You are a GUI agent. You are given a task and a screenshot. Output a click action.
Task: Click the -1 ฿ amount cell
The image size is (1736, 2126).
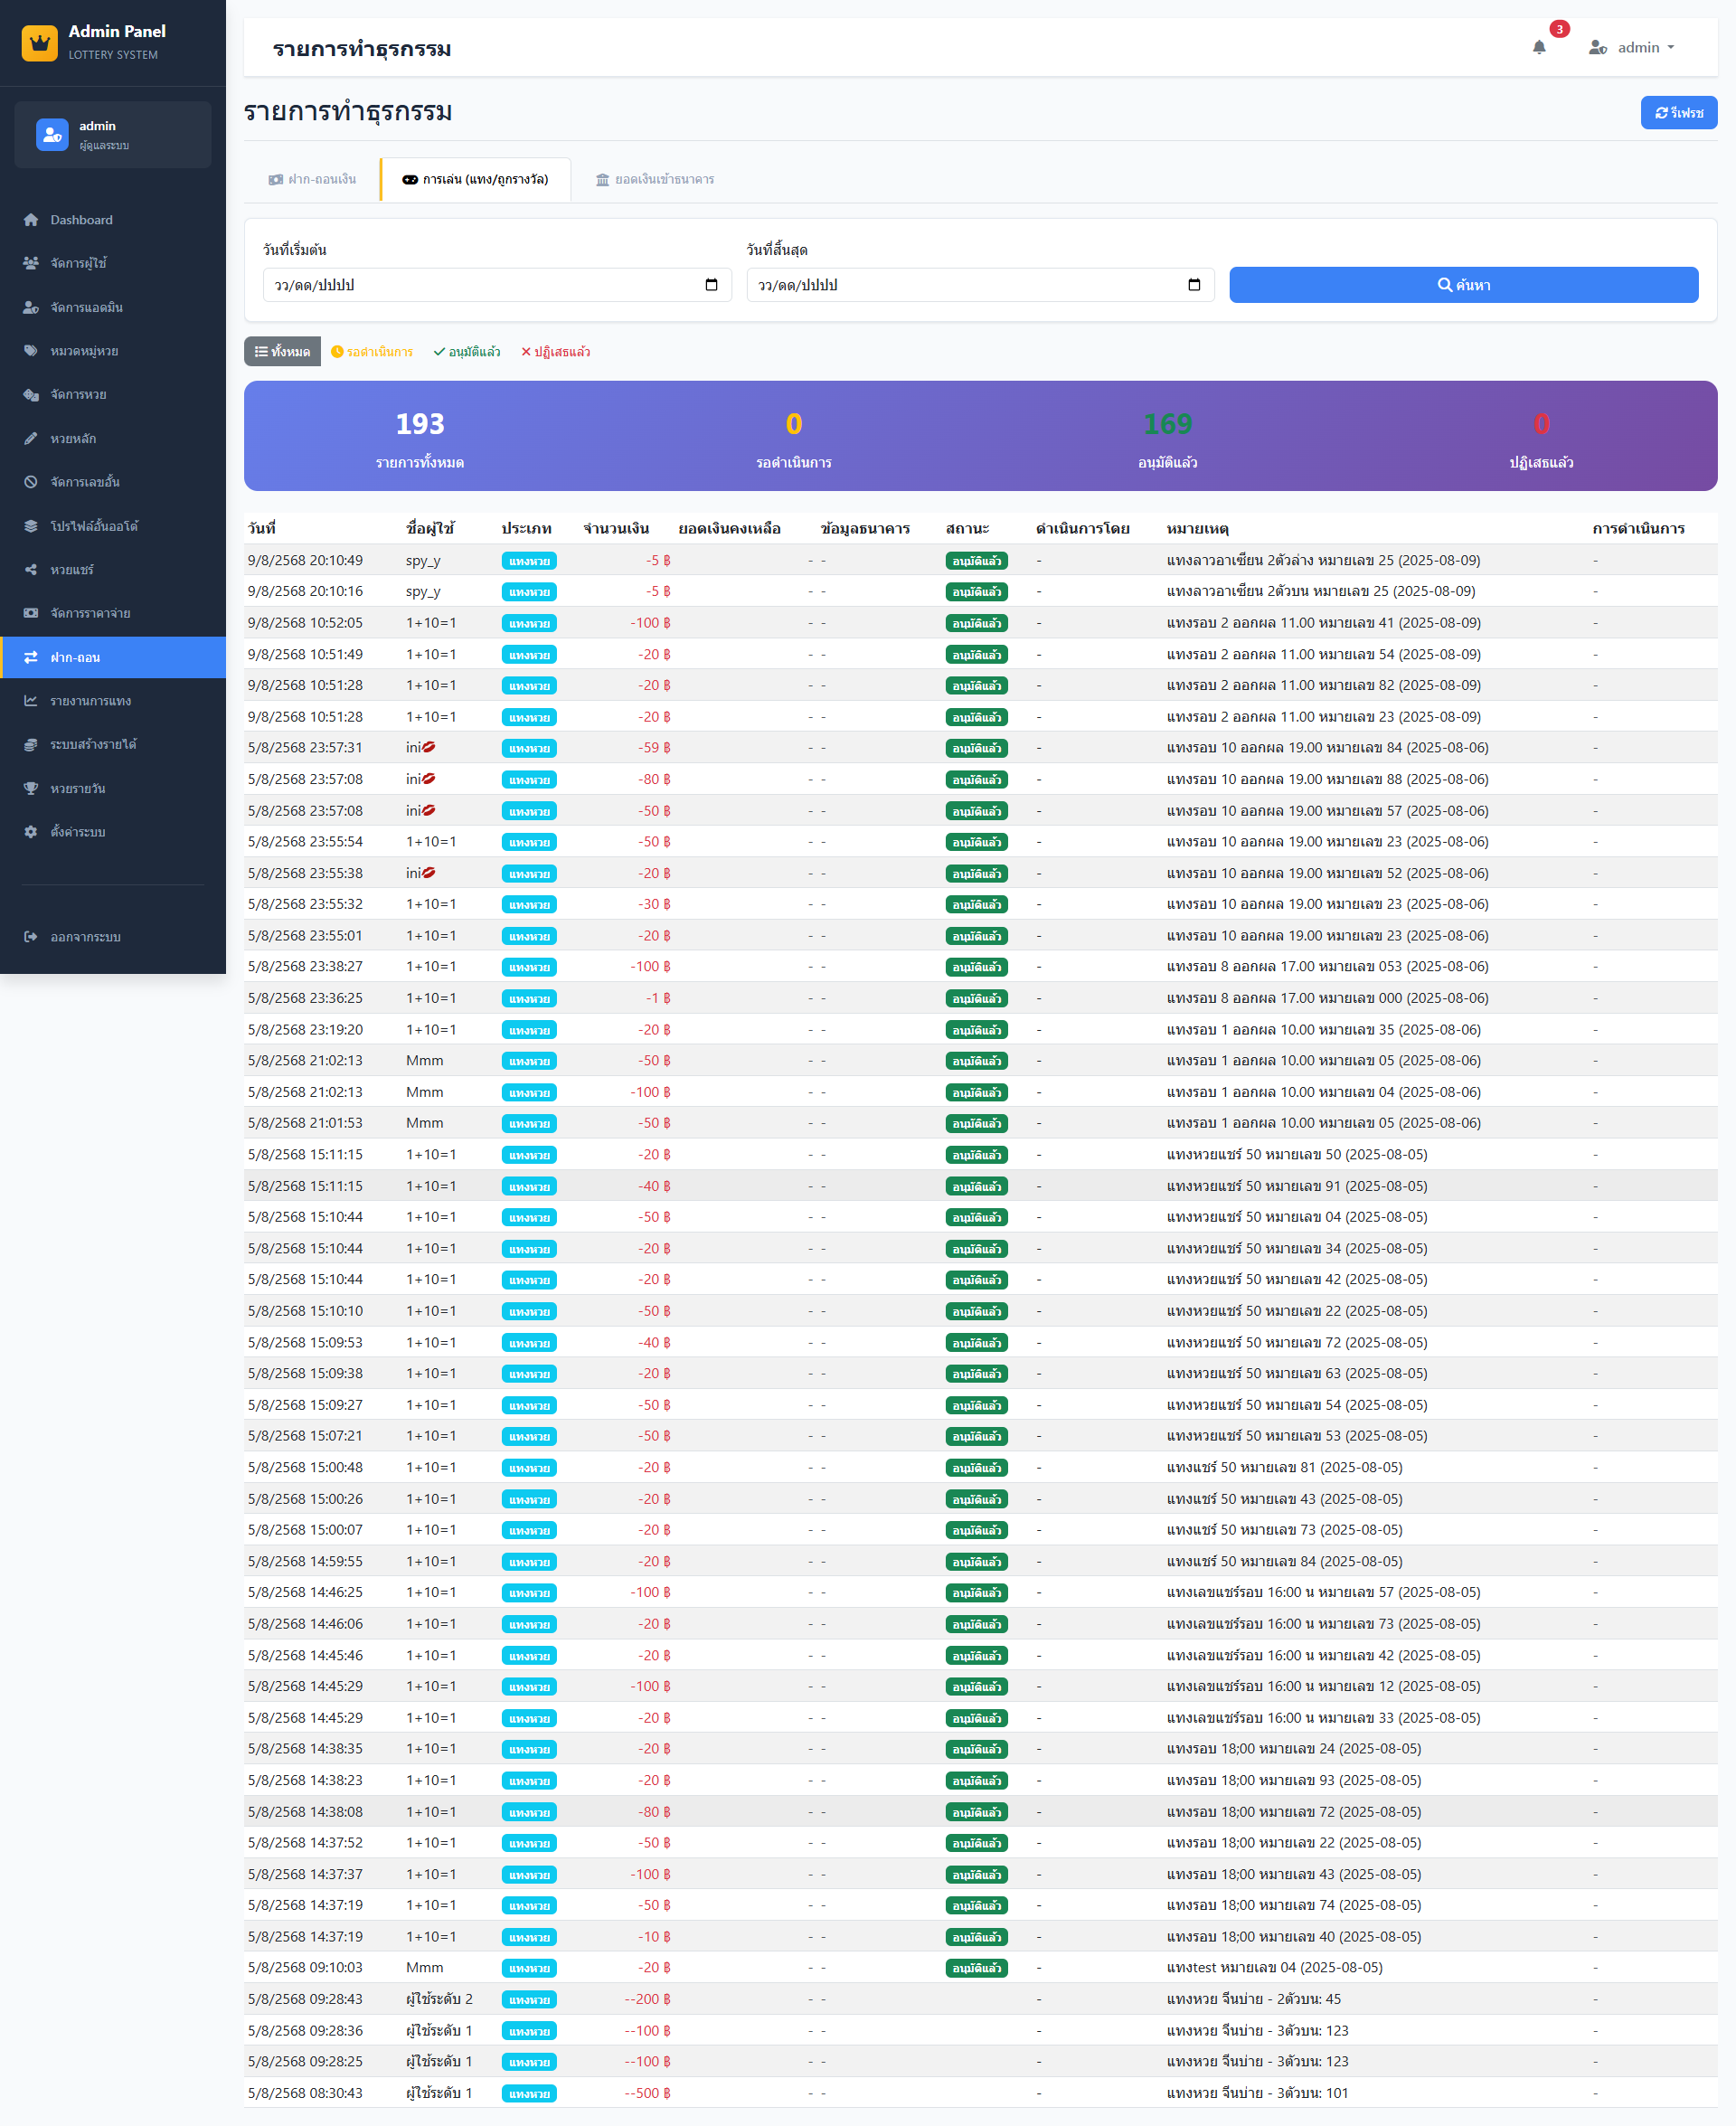click(658, 999)
